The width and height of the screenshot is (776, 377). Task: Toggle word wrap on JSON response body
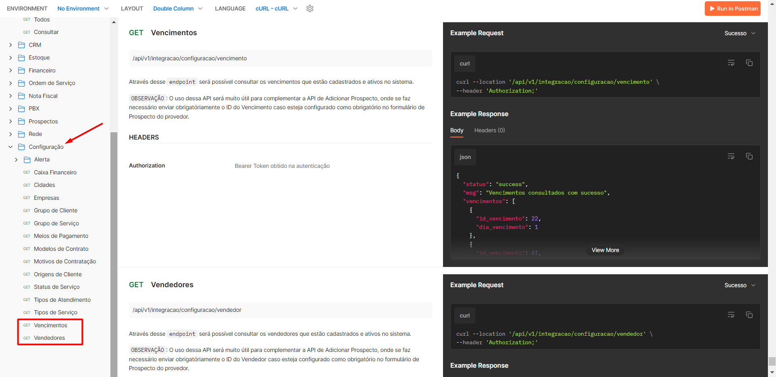click(731, 156)
